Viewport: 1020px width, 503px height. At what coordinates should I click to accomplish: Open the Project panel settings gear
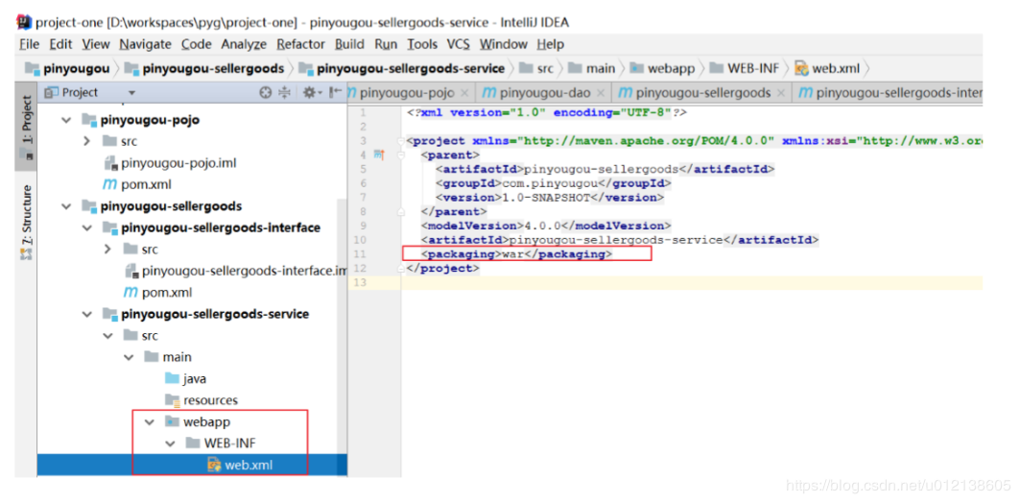[x=312, y=92]
